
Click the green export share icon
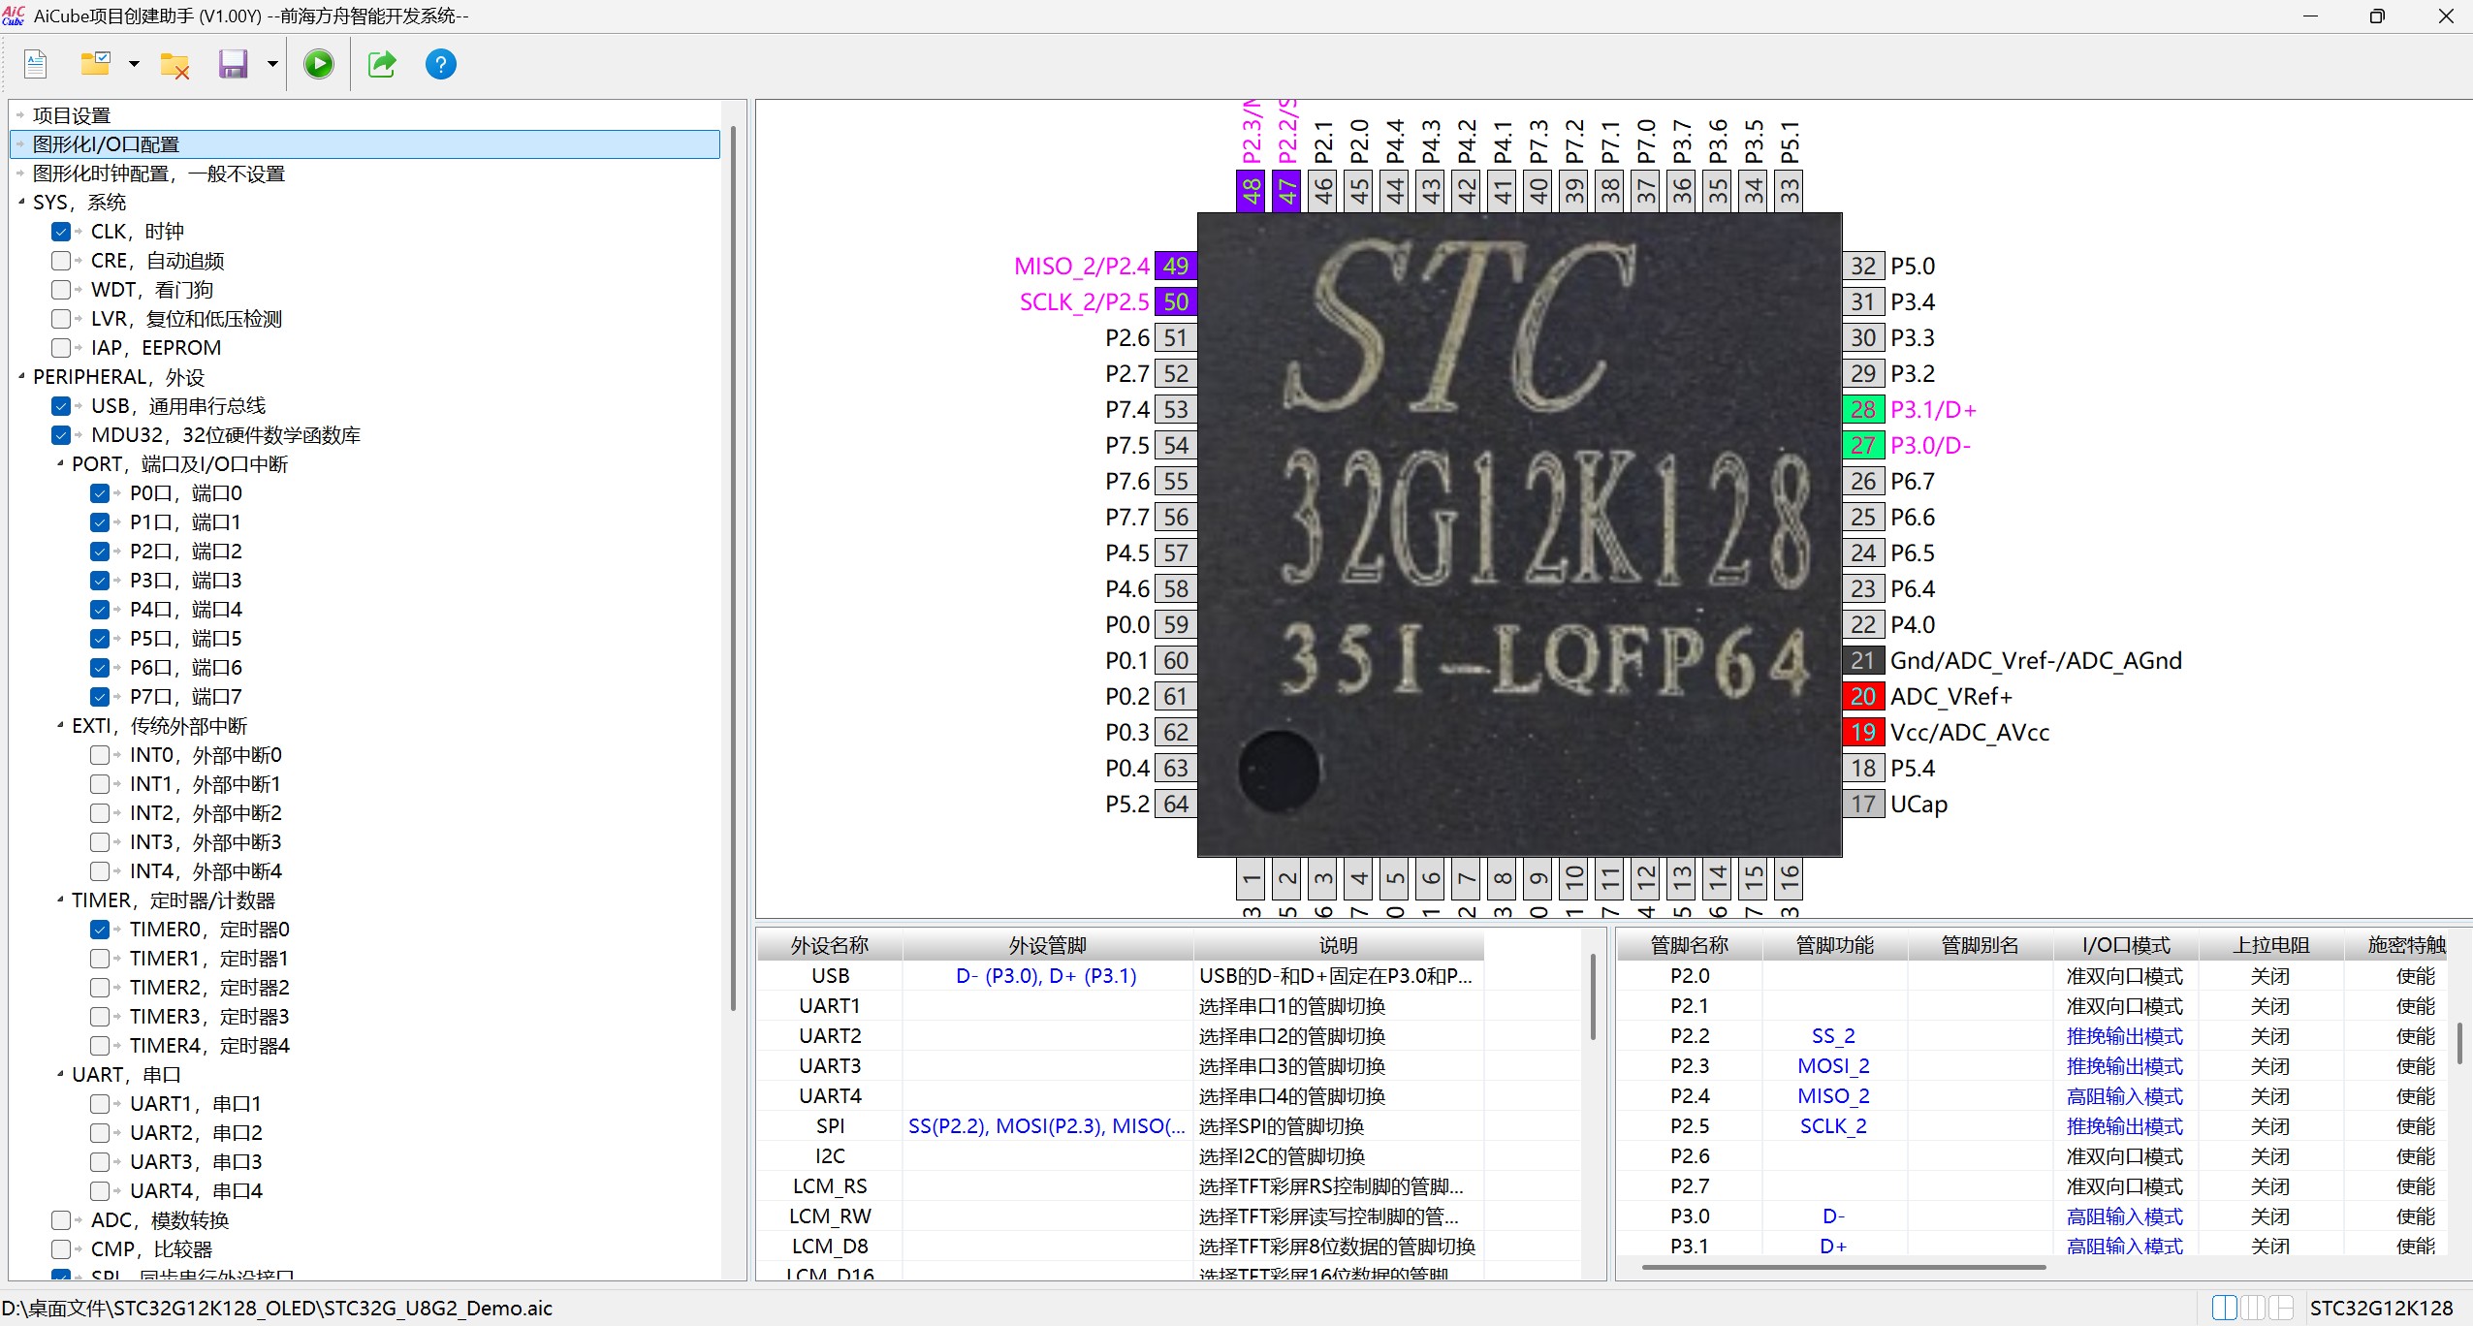coord(382,65)
